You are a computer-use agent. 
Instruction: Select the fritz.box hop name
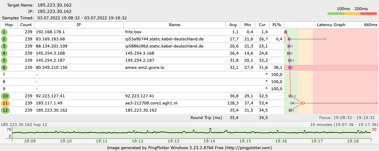(133, 32)
